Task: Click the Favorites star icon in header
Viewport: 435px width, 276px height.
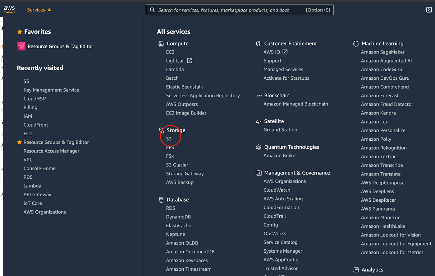Action: tap(20, 32)
